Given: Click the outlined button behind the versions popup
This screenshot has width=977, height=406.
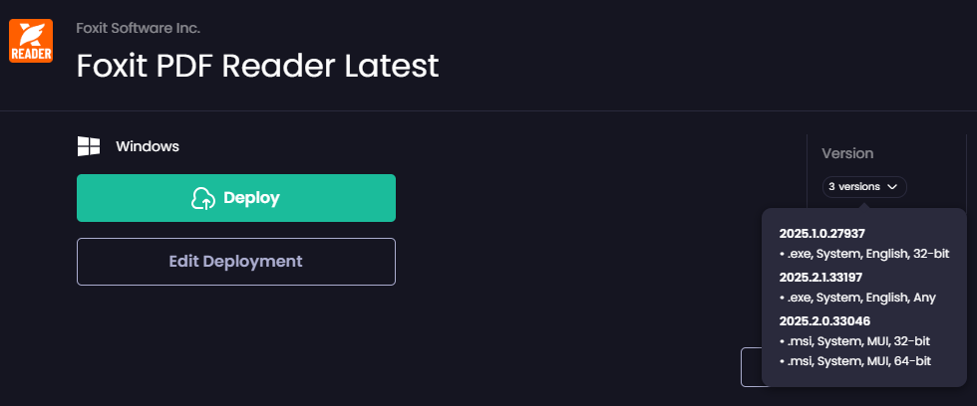Looking at the screenshot, I should pyautogui.click(x=751, y=366).
